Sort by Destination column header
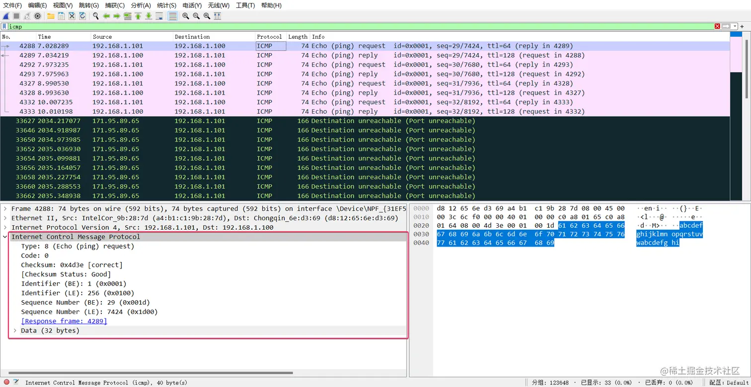 tap(214, 37)
